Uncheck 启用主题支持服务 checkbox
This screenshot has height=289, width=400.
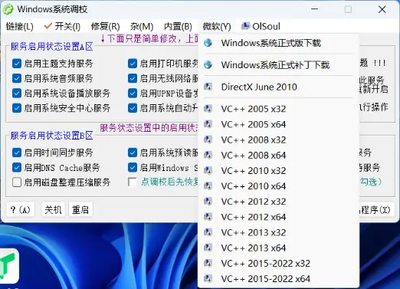17,64
